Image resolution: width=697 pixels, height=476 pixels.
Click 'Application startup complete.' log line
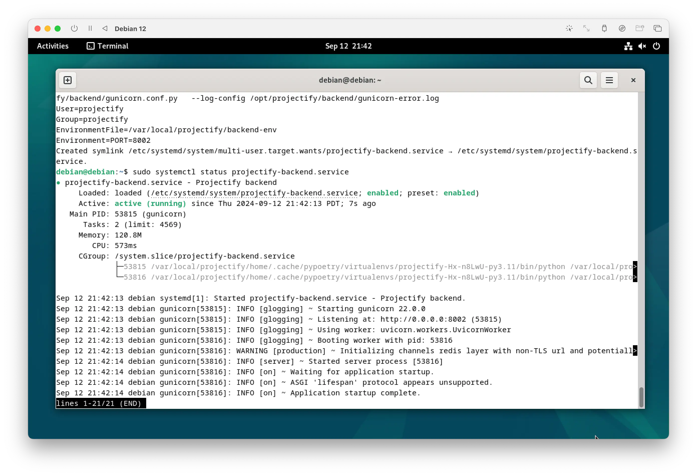[238, 393]
